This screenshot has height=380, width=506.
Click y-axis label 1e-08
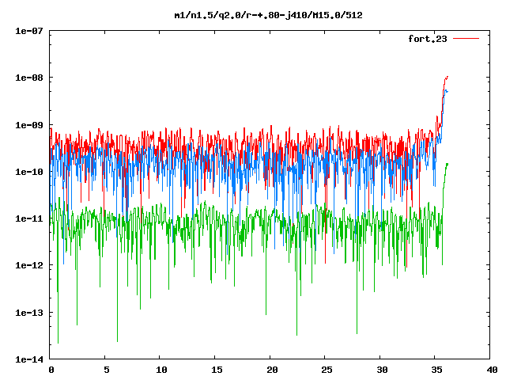(x=29, y=78)
